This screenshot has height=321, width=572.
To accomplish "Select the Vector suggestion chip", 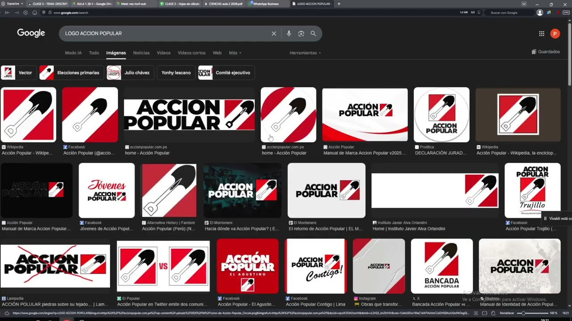I will pyautogui.click(x=19, y=73).
